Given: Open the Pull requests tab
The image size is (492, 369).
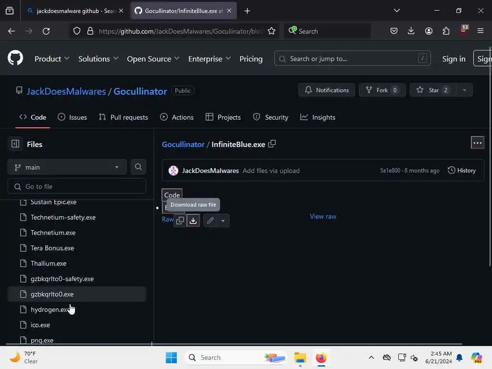Looking at the screenshot, I should click(x=123, y=117).
